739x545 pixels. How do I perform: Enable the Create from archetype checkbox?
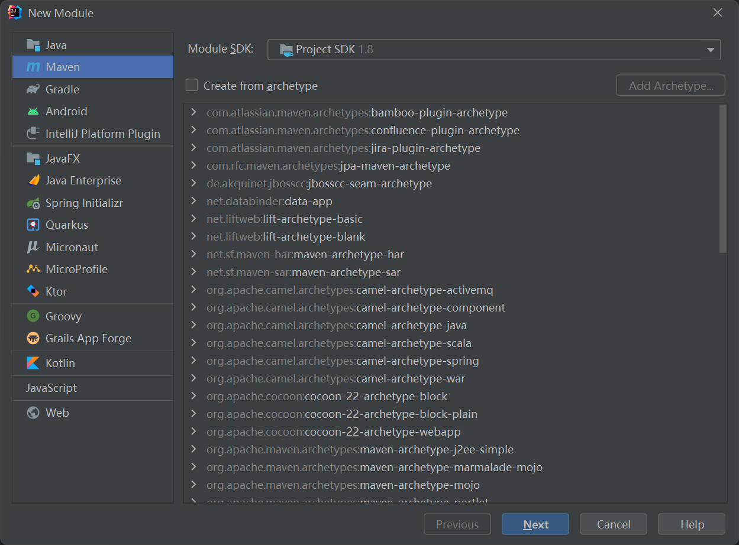pyautogui.click(x=192, y=85)
